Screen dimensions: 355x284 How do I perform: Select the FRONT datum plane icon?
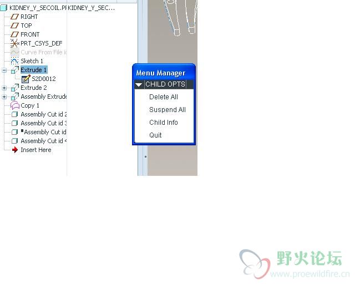point(15,34)
